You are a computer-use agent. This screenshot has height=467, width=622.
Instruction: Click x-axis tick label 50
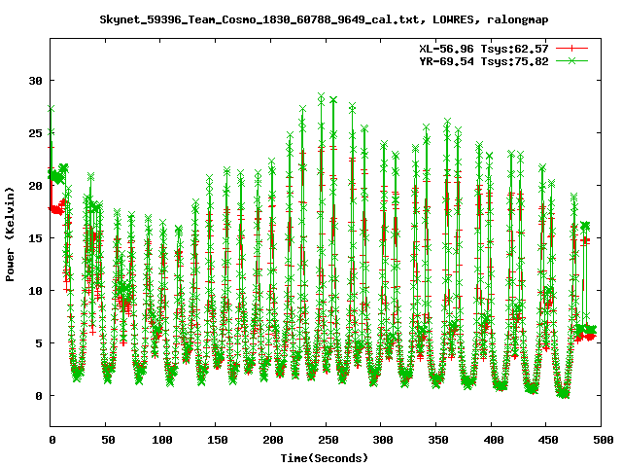(x=108, y=440)
